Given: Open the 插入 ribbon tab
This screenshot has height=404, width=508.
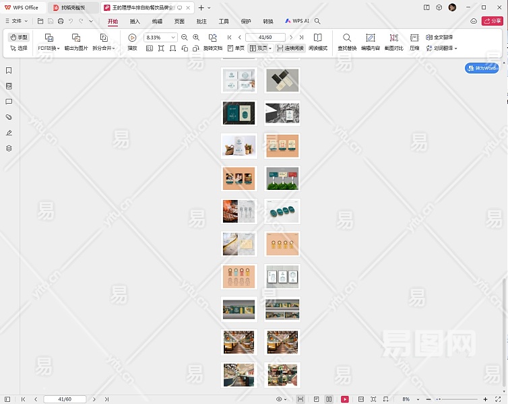Looking at the screenshot, I should (135, 22).
